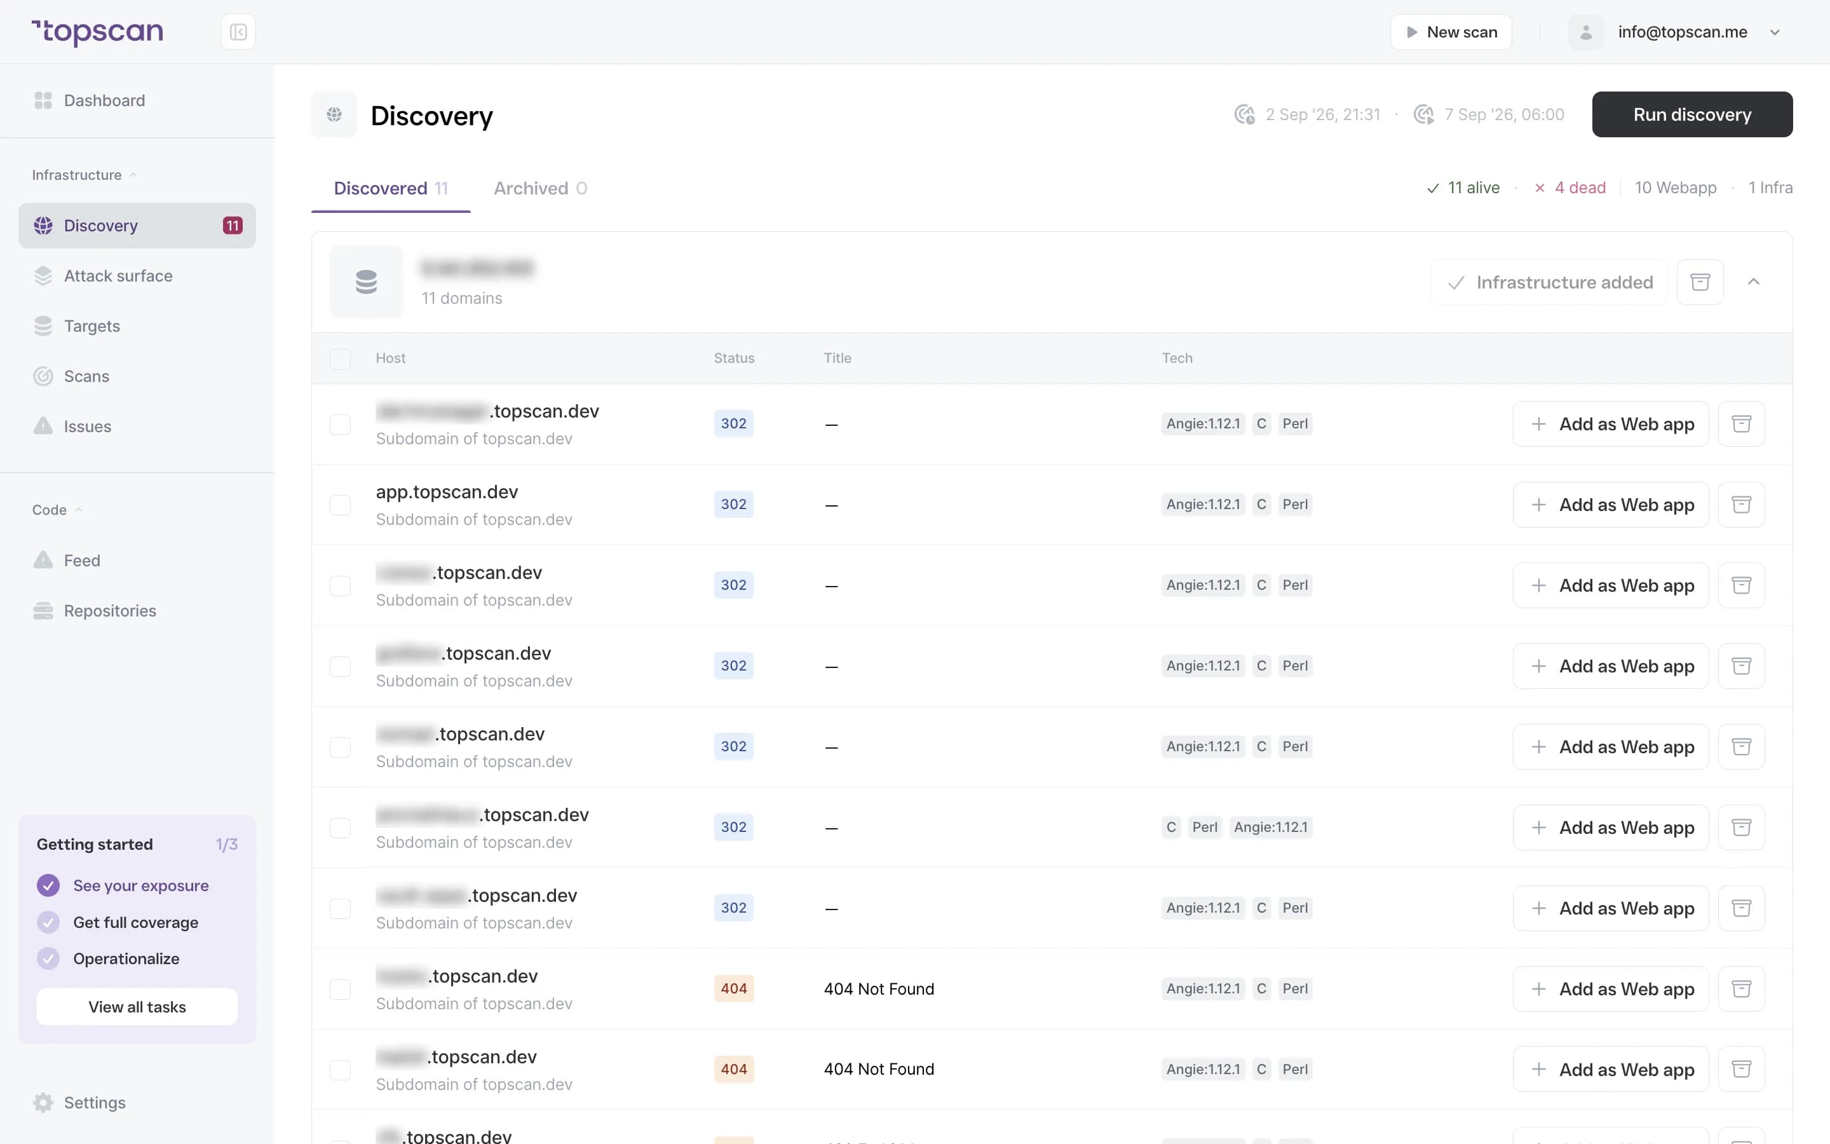Viewport: 1830px width, 1144px height.
Task: Archive the second 404 Not Found host row
Action: point(1742,1069)
